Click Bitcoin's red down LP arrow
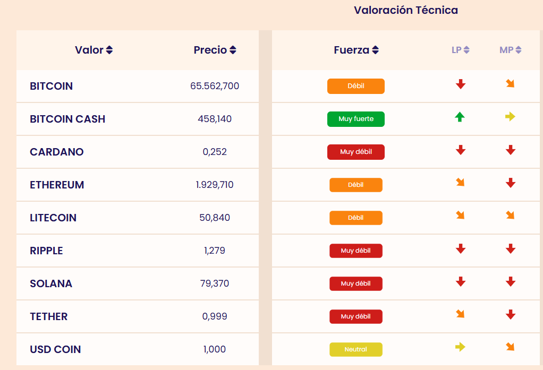The image size is (543, 370). coord(461,84)
